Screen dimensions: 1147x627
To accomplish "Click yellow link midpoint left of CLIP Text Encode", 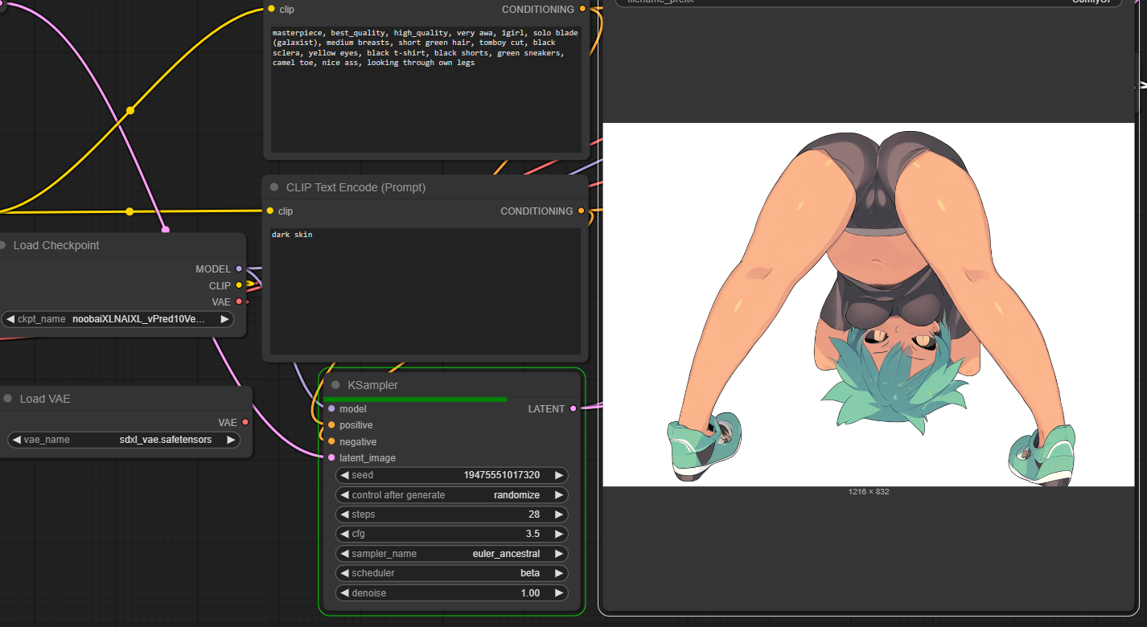I will pyautogui.click(x=129, y=211).
